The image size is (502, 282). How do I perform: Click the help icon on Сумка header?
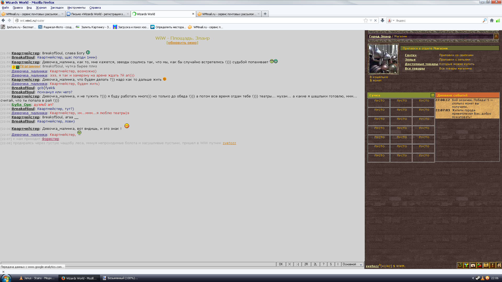[x=432, y=95]
